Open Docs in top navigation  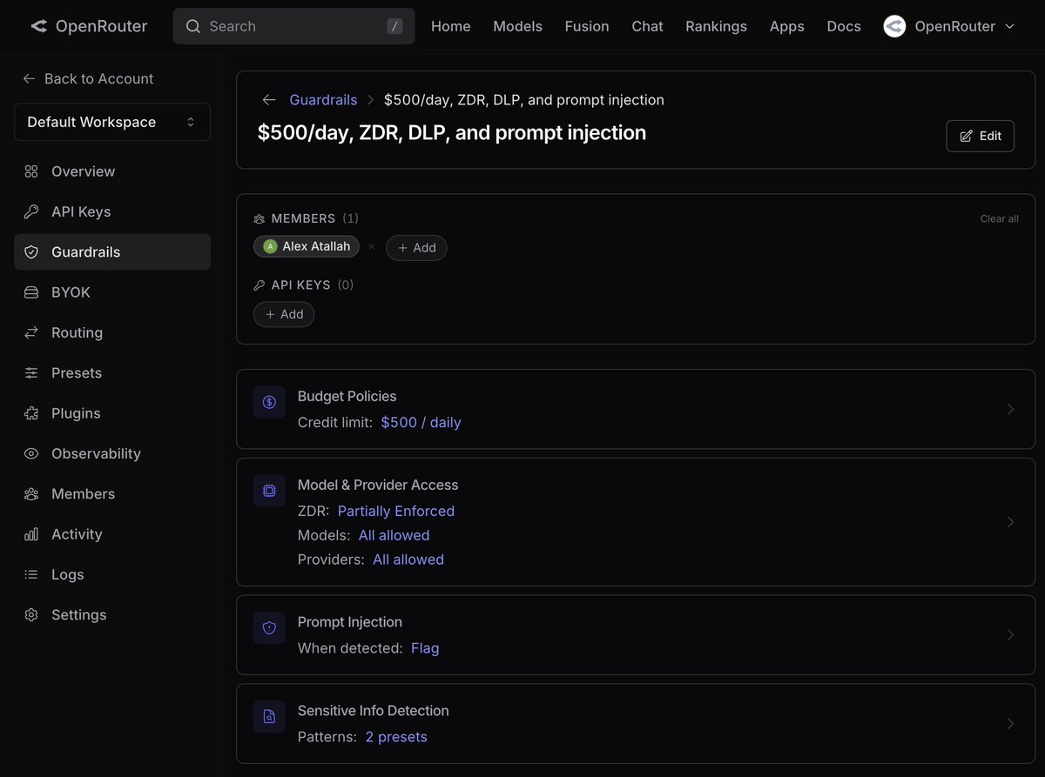[844, 26]
